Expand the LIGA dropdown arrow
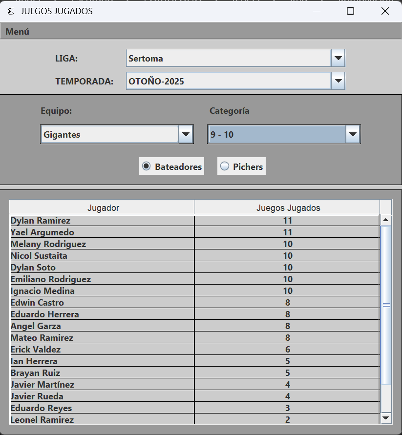Screen dimensions: 402x435 338,59
